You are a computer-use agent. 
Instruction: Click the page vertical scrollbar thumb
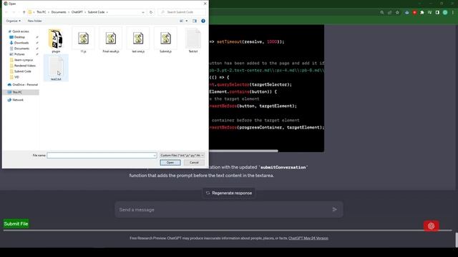coord(457,240)
